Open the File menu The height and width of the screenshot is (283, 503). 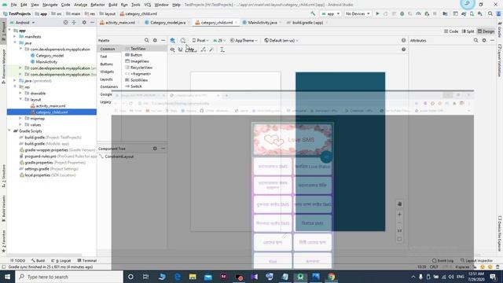pos(13,5)
